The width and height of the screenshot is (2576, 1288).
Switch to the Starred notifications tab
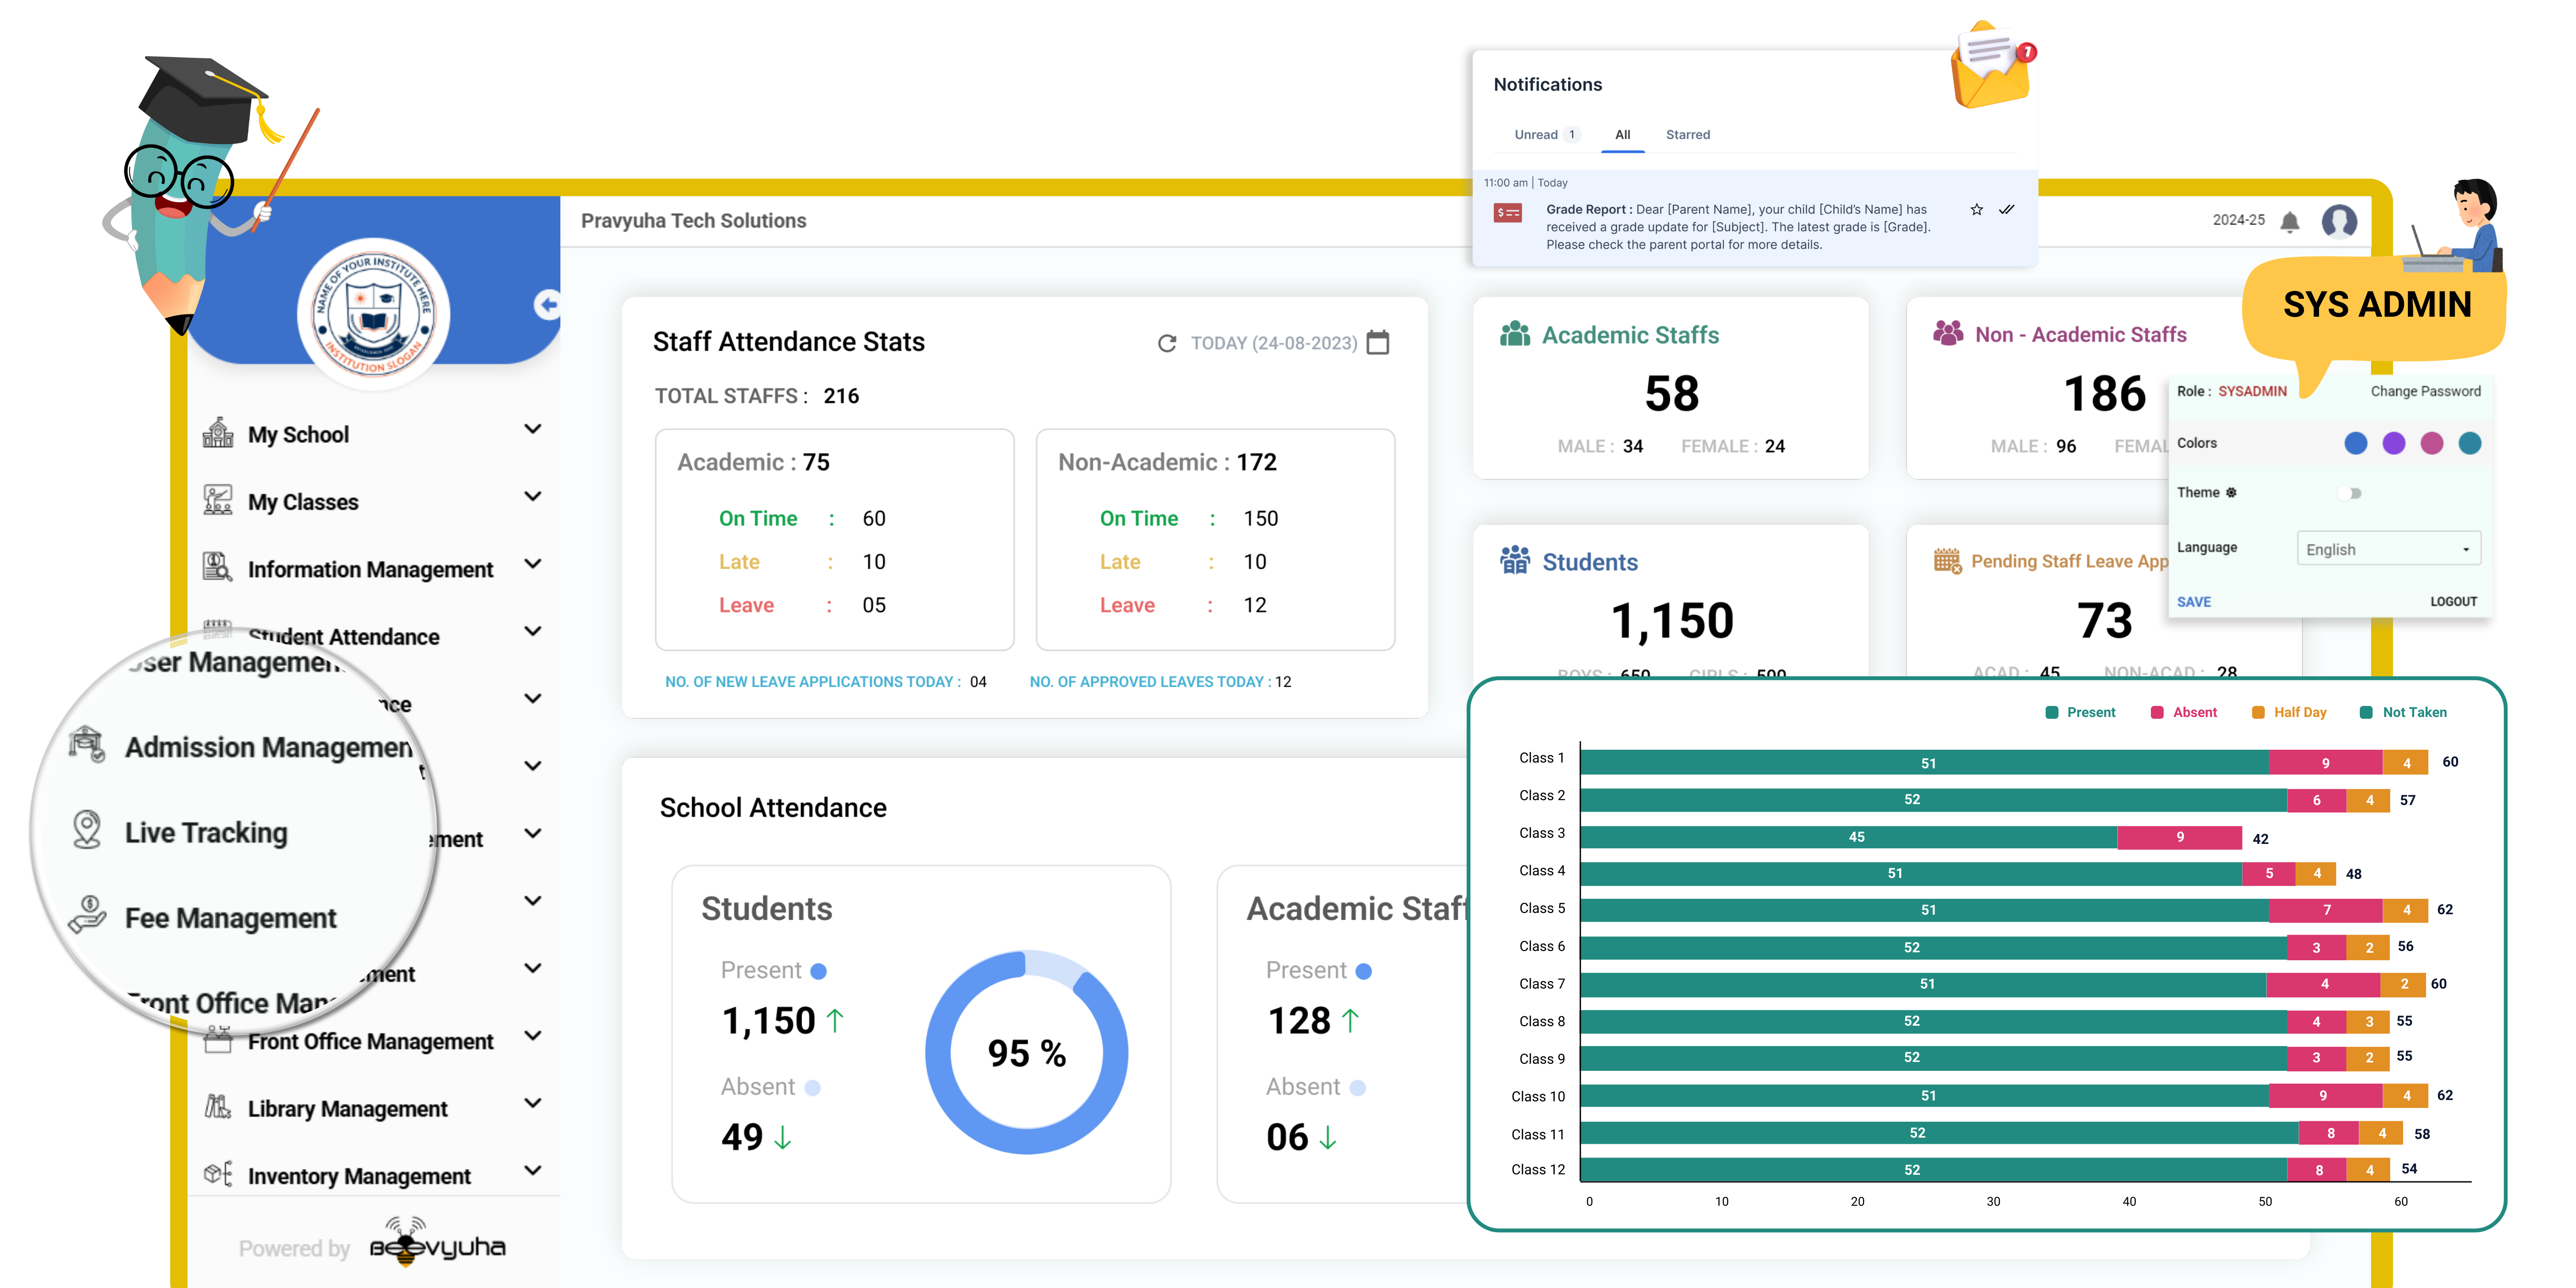(x=1688, y=135)
